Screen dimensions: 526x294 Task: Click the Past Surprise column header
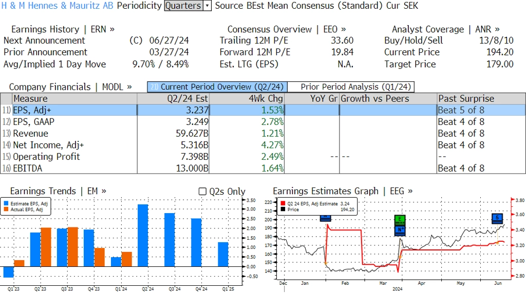[x=481, y=99]
